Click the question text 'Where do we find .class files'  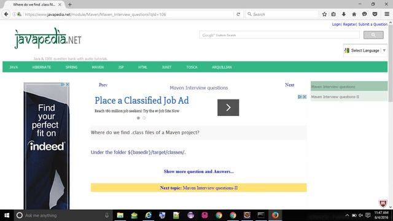[x=145, y=133]
